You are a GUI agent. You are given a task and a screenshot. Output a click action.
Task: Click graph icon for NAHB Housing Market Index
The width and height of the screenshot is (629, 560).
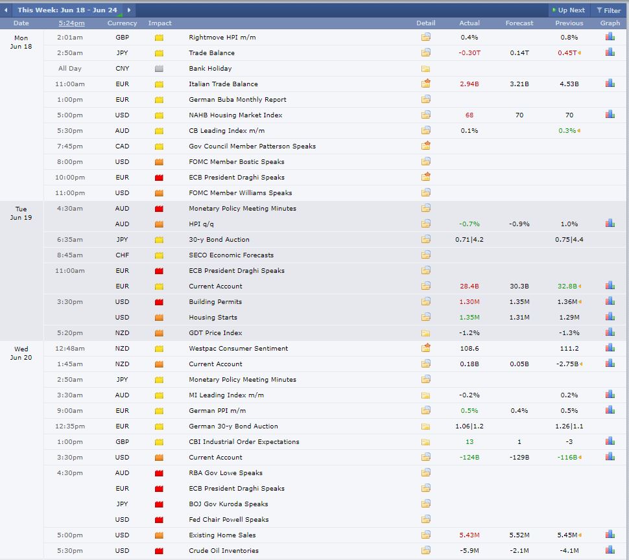pos(610,115)
